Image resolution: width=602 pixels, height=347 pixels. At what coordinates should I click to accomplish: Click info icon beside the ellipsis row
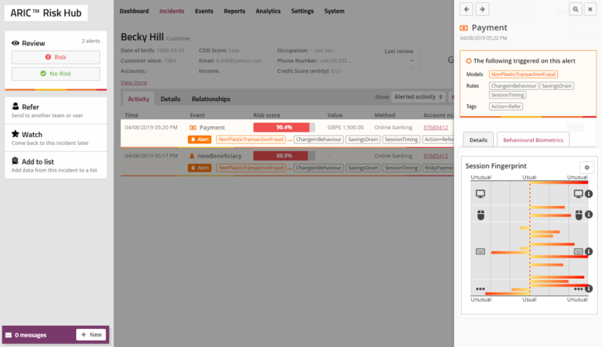click(589, 289)
